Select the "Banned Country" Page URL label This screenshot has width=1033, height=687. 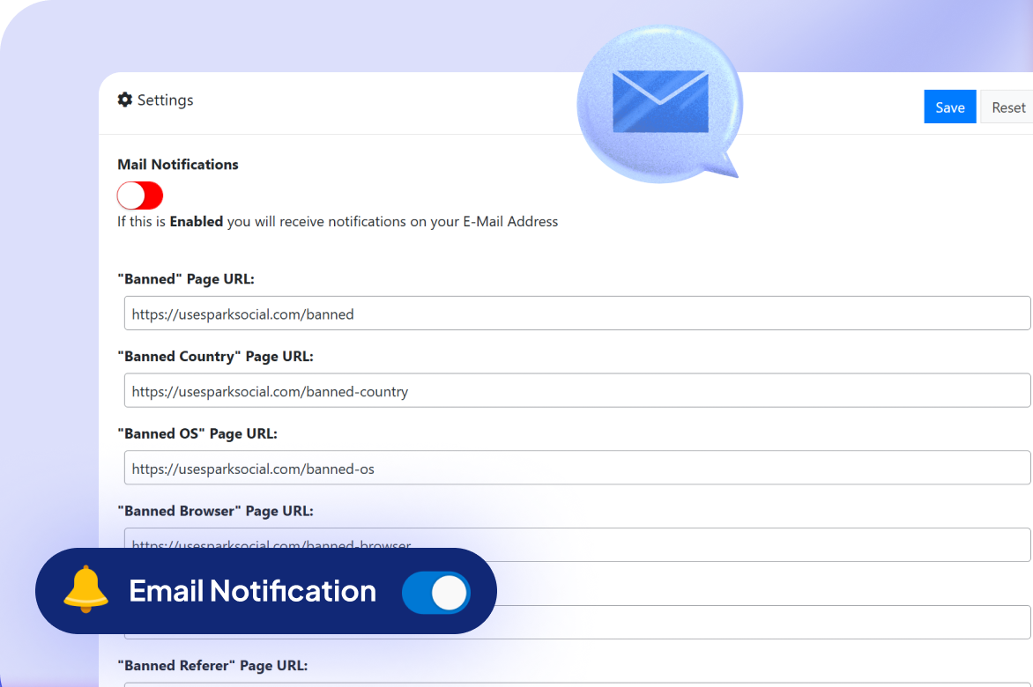coord(215,357)
